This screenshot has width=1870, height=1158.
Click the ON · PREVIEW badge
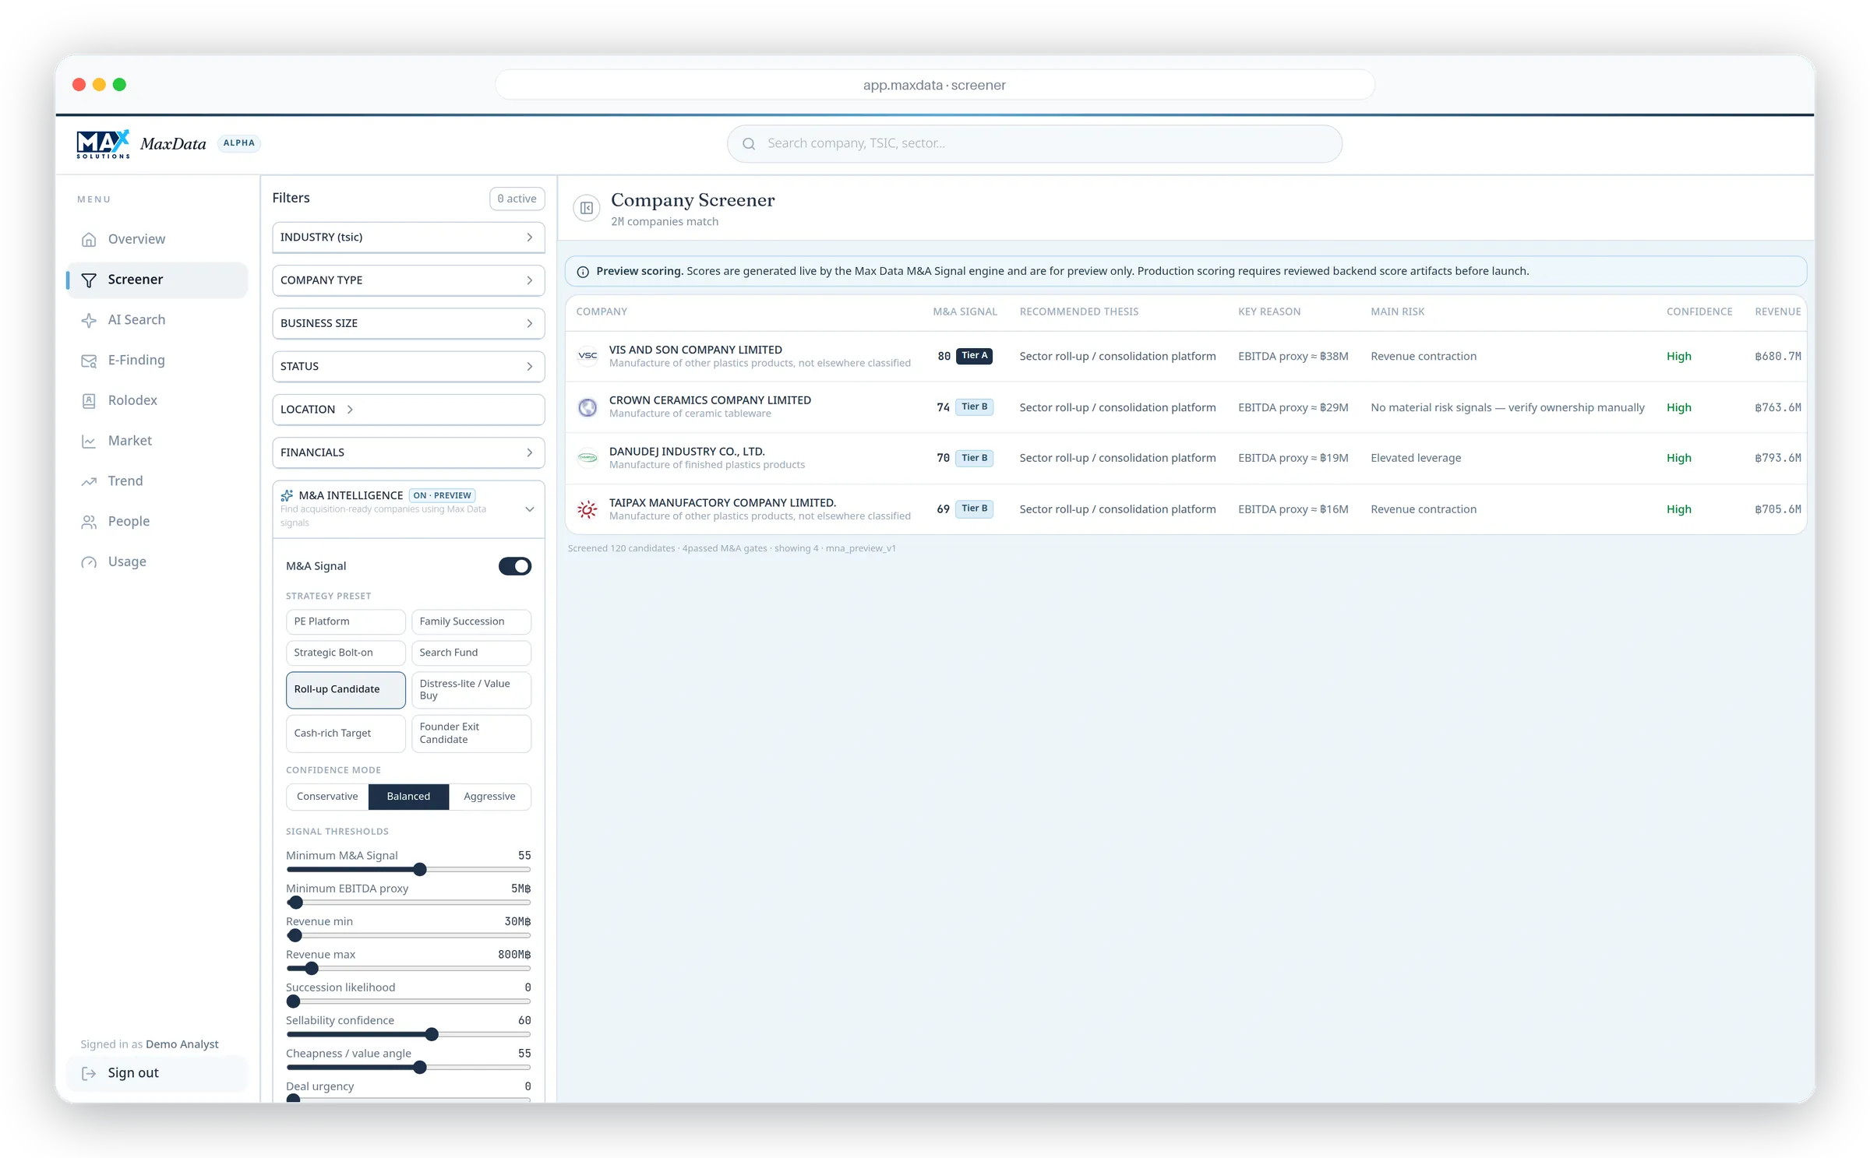pos(442,495)
